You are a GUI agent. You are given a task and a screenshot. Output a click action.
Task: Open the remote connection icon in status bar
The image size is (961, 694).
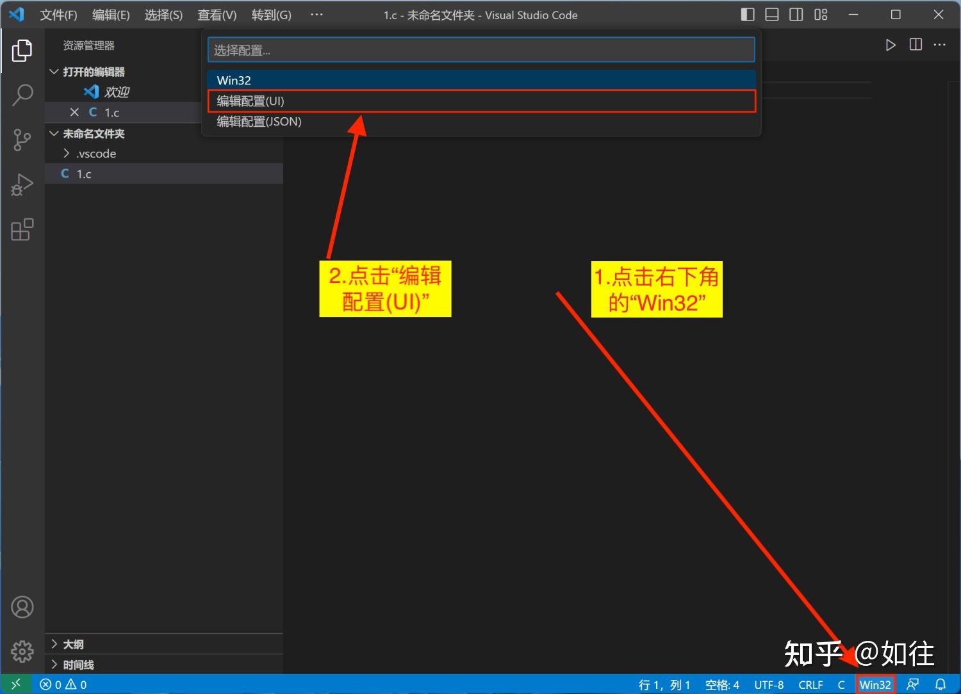(16, 684)
